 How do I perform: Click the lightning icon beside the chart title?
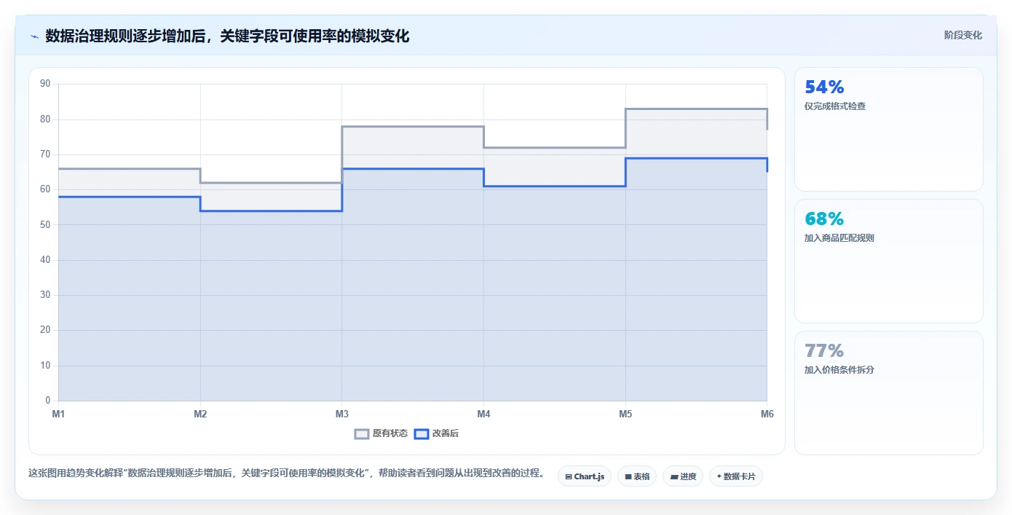coord(34,36)
